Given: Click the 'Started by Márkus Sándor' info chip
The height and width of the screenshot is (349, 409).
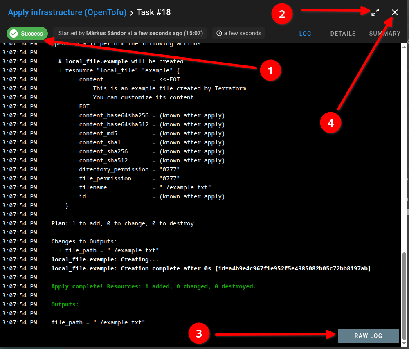Looking at the screenshot, I should [130, 34].
